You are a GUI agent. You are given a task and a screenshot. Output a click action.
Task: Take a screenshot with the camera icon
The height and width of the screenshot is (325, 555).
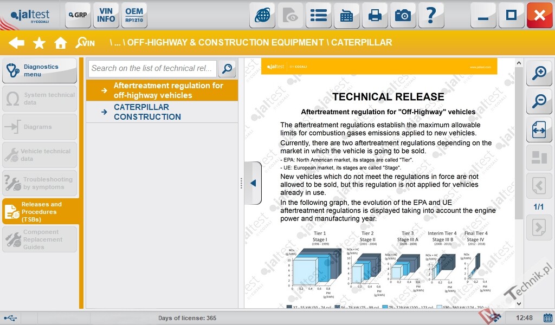coord(403,15)
